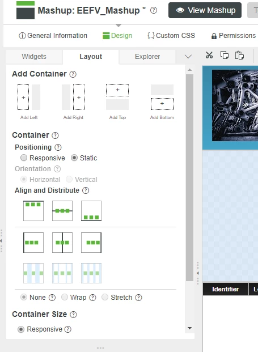The image size is (258, 352).
Task: Click the Identifier column header
Action: (x=226, y=289)
